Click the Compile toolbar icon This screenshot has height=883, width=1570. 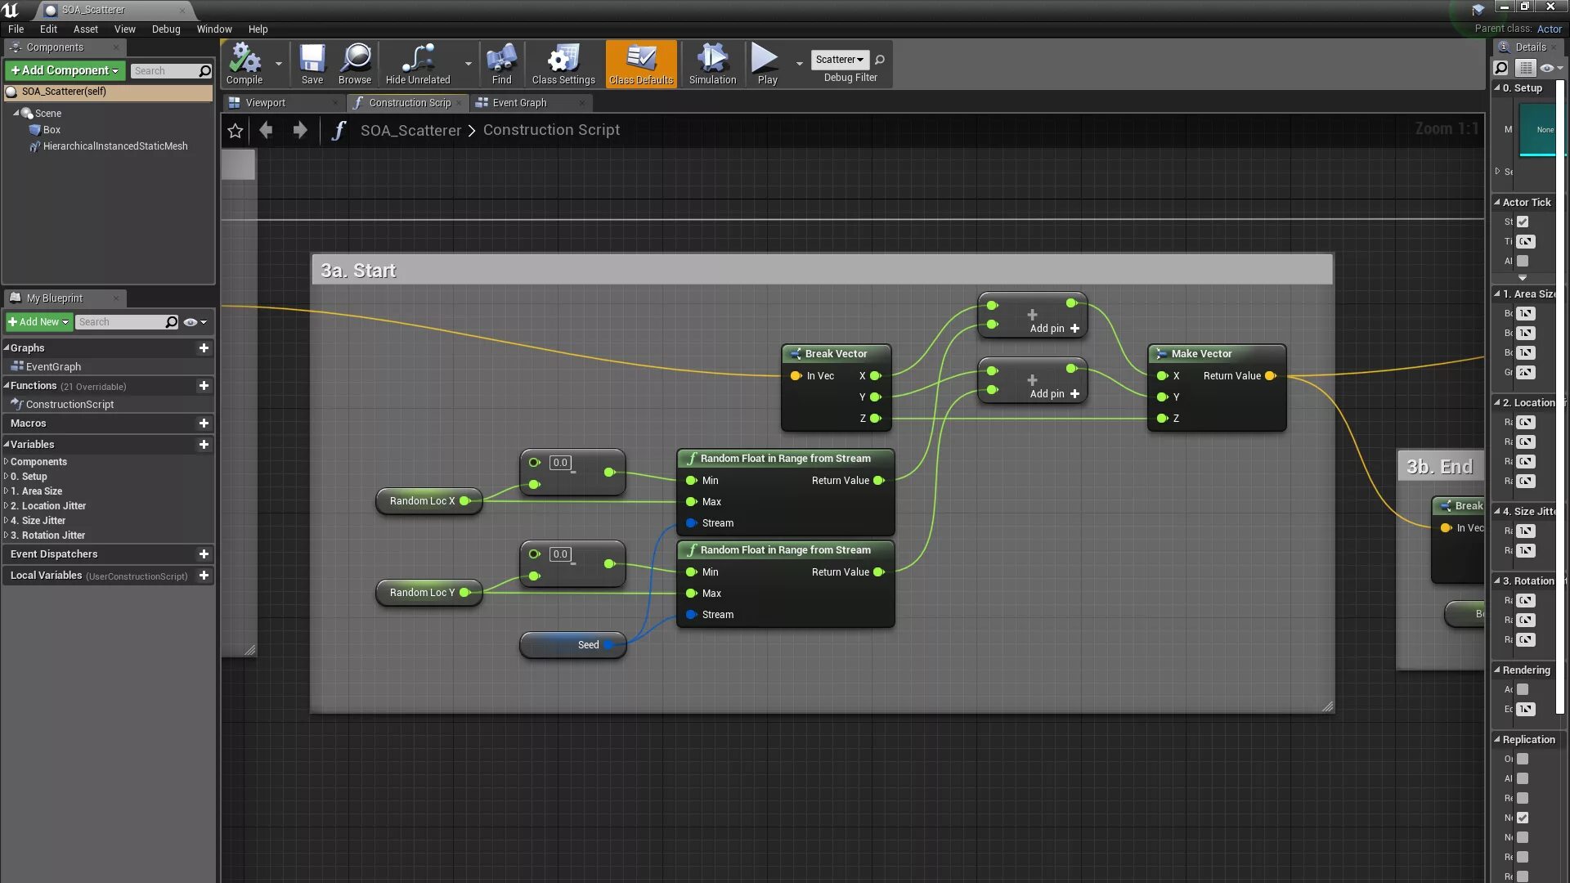[244, 64]
